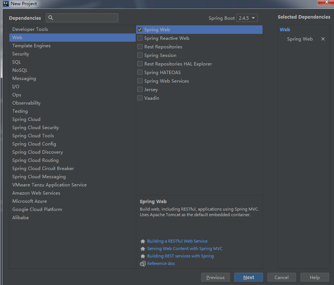The width and height of the screenshot is (334, 285).
Task: Select Spring Cloud Messaging category
Action: pos(73,177)
